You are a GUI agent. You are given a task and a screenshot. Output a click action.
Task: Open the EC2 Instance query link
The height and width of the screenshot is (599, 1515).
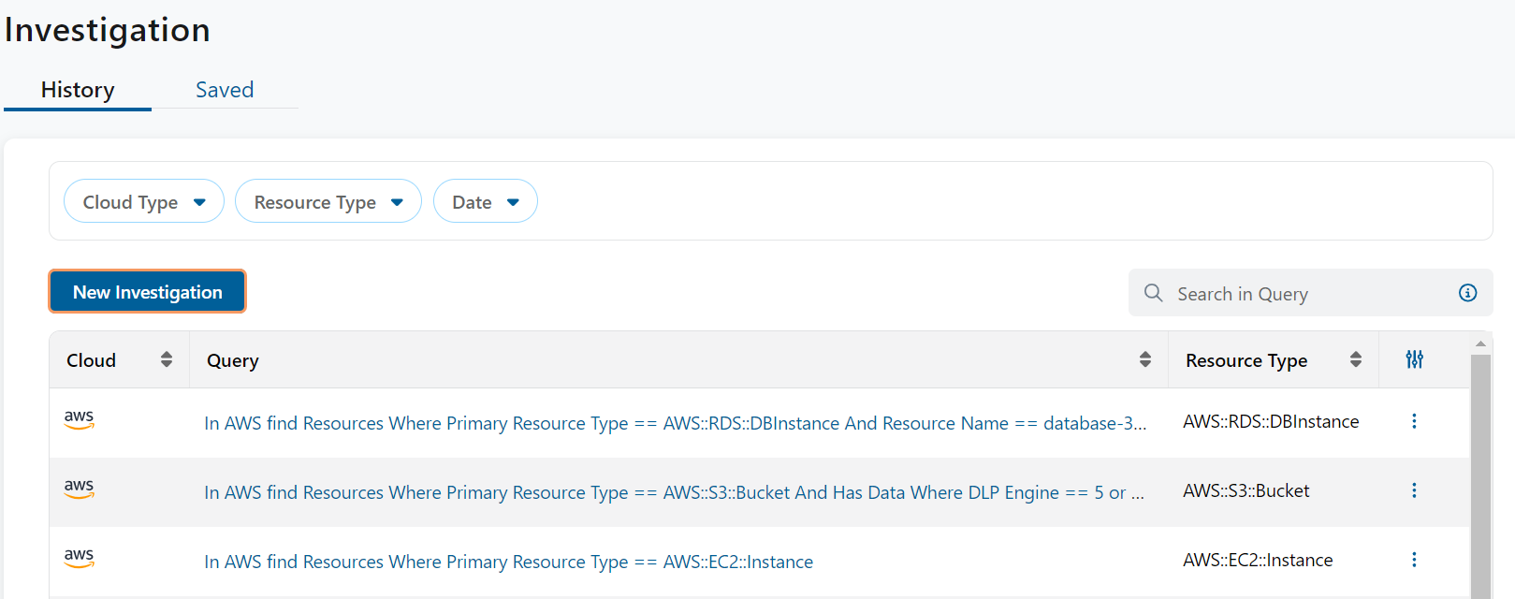508,562
